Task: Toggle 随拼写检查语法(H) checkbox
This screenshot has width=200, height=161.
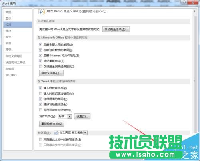Action: [x=40, y=104]
